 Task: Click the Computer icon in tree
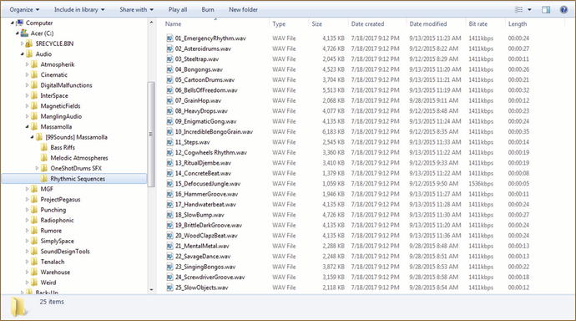pyautogui.click(x=20, y=23)
